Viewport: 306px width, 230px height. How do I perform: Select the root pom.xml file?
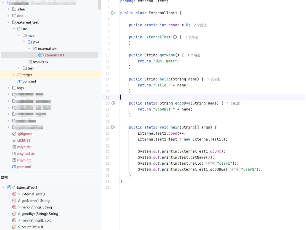[x=24, y=167]
